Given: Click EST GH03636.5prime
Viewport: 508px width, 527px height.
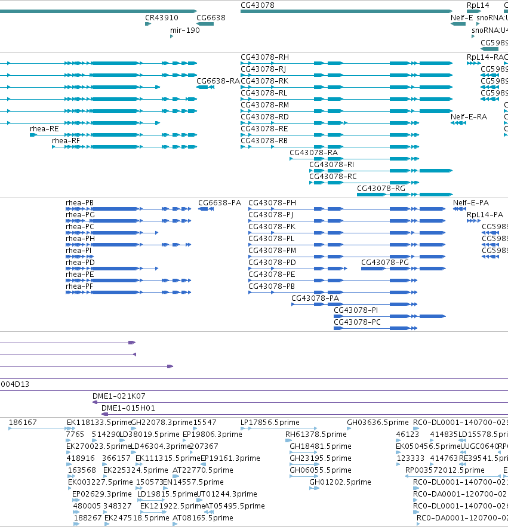Looking at the screenshot, I should (349, 429).
